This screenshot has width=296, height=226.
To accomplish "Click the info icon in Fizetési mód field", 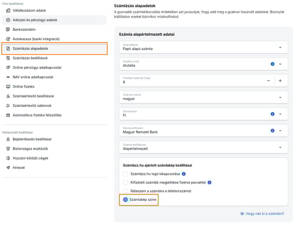I will point(272,64).
